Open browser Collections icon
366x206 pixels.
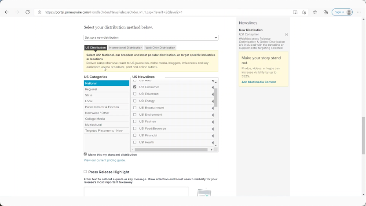click(x=326, y=12)
